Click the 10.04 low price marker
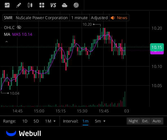Viewport: 167px width, 140px height. point(15,94)
